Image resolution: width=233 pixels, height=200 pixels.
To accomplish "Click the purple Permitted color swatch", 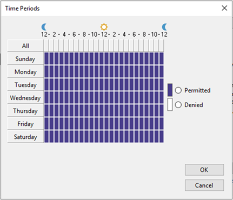I will (x=170, y=90).
